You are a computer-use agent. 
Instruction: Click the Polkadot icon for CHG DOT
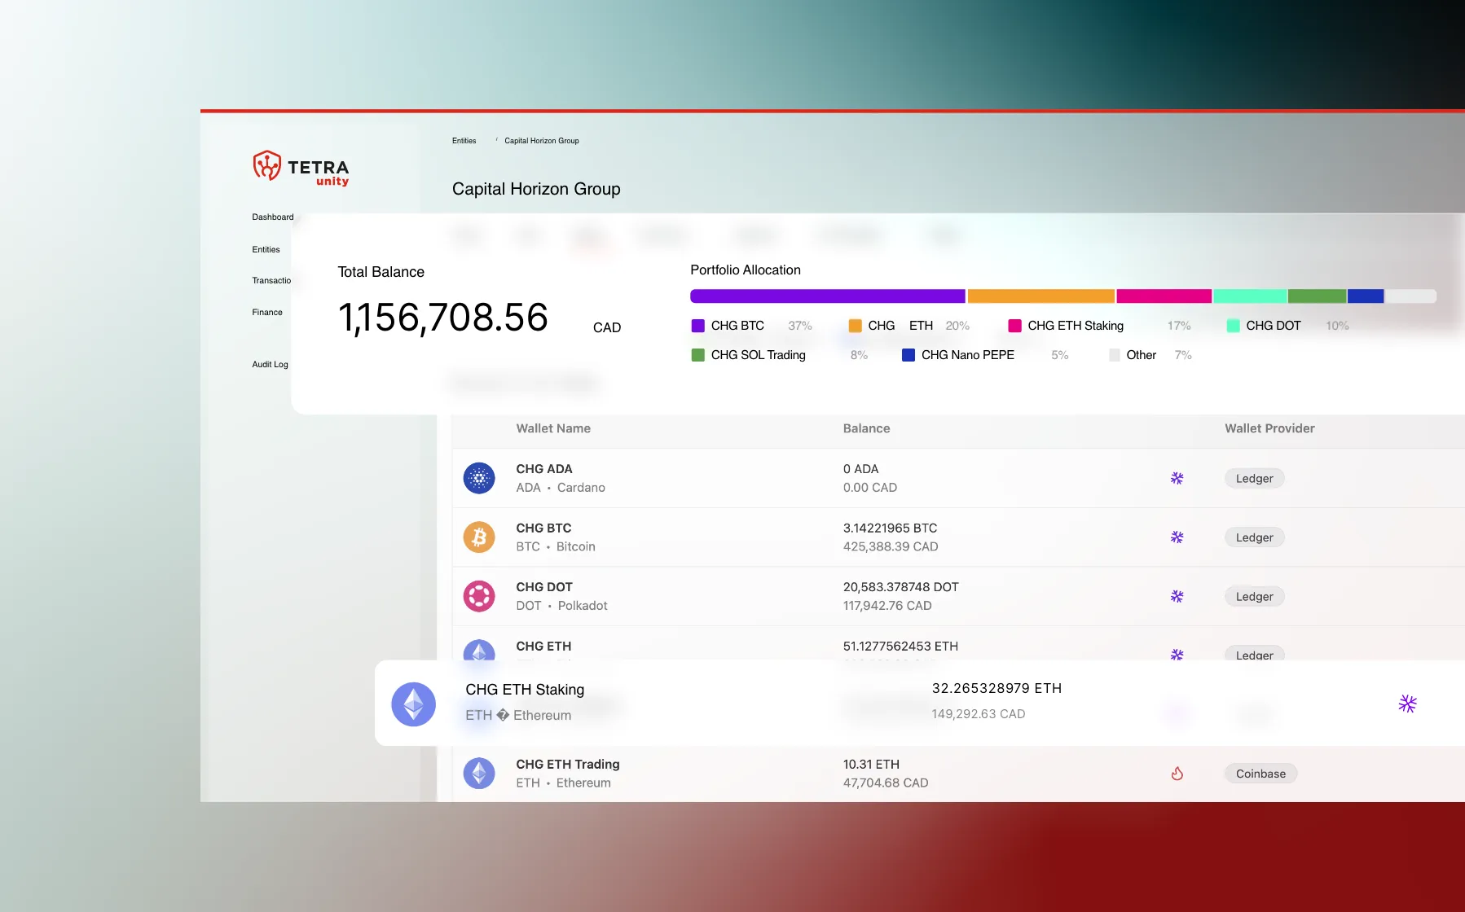click(479, 596)
